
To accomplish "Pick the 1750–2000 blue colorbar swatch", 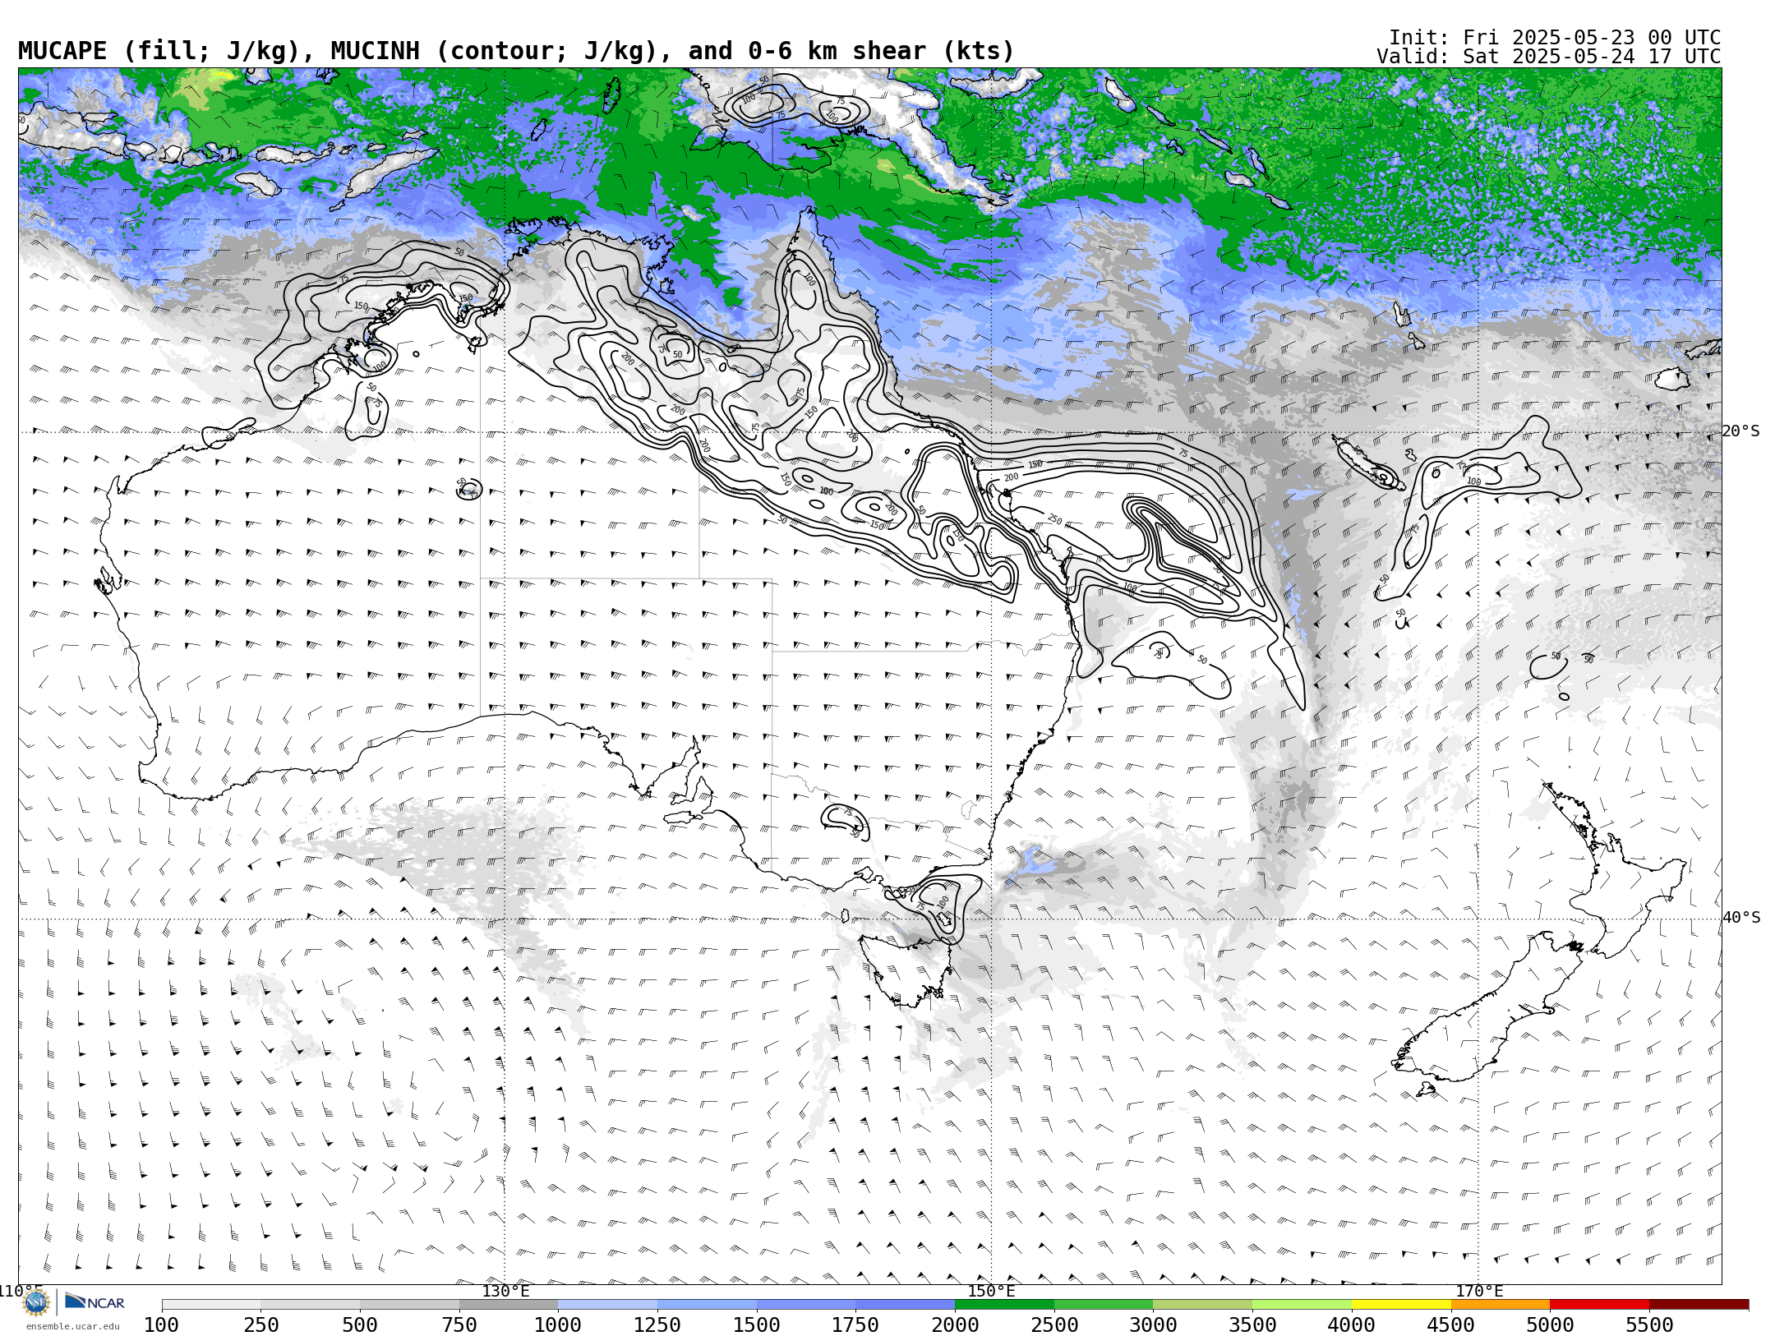I will (x=906, y=1305).
